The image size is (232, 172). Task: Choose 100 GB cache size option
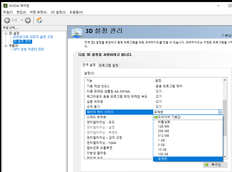click(188, 154)
